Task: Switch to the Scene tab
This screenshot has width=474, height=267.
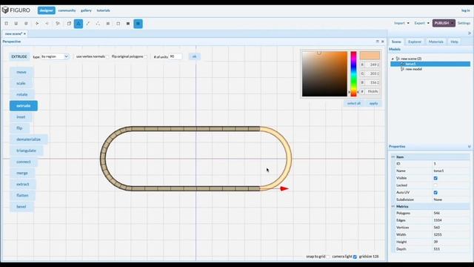Action: click(396, 42)
